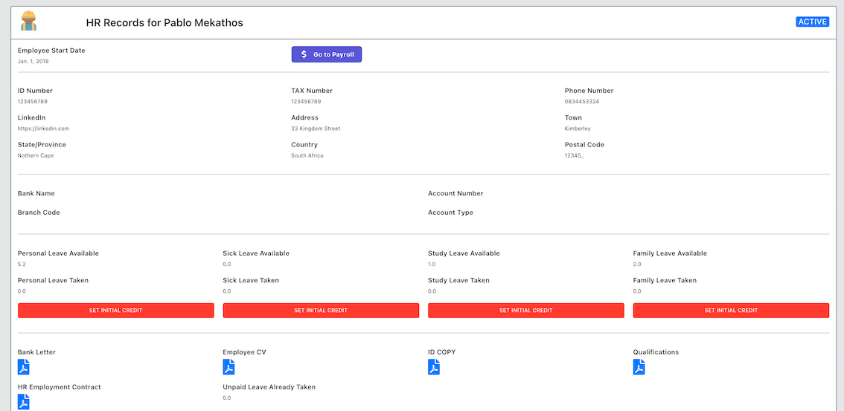Click the Employee Start Date label
Viewport: 844px width, 411px height.
coord(51,51)
